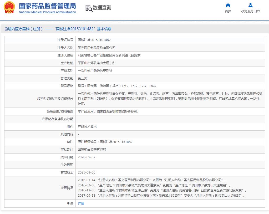Click the 数据查询 data query label

(x=101, y=8)
